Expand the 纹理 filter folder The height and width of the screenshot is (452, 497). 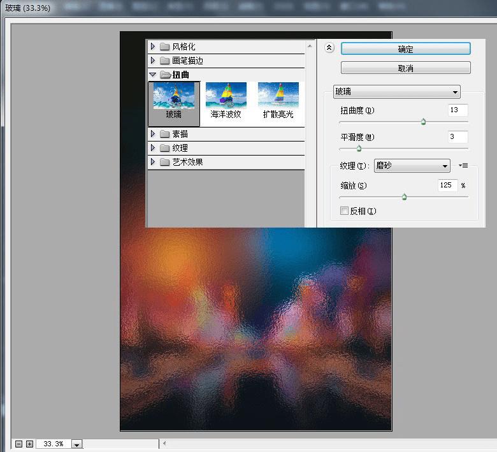(x=153, y=148)
